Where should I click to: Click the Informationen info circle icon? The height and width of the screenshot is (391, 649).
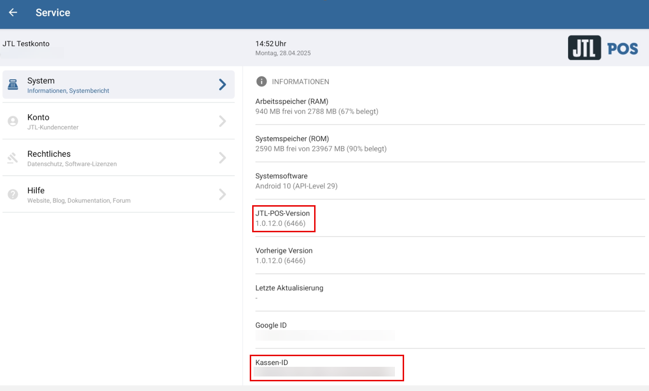261,81
